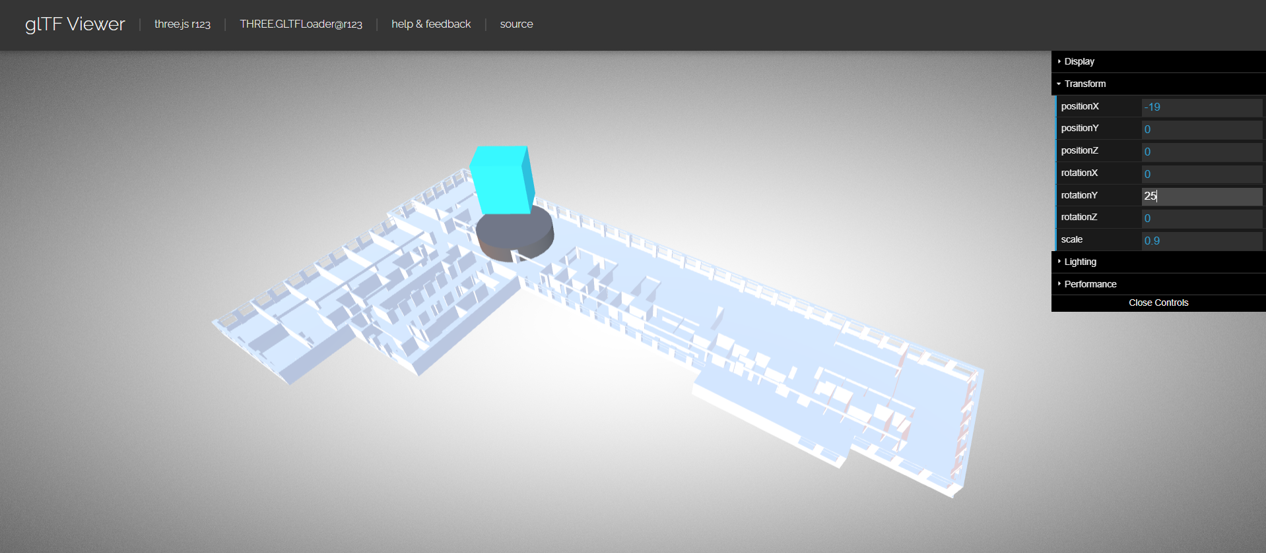Expand the Performance folder

pos(1158,284)
